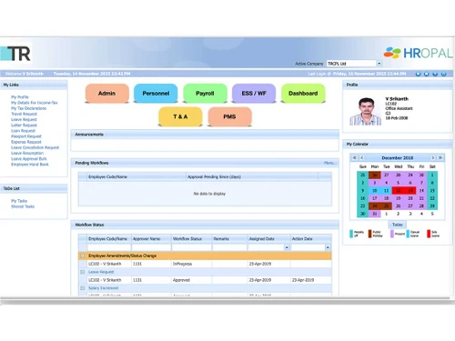Open Travel Request link
This screenshot has height=341, width=455.
click(x=24, y=114)
